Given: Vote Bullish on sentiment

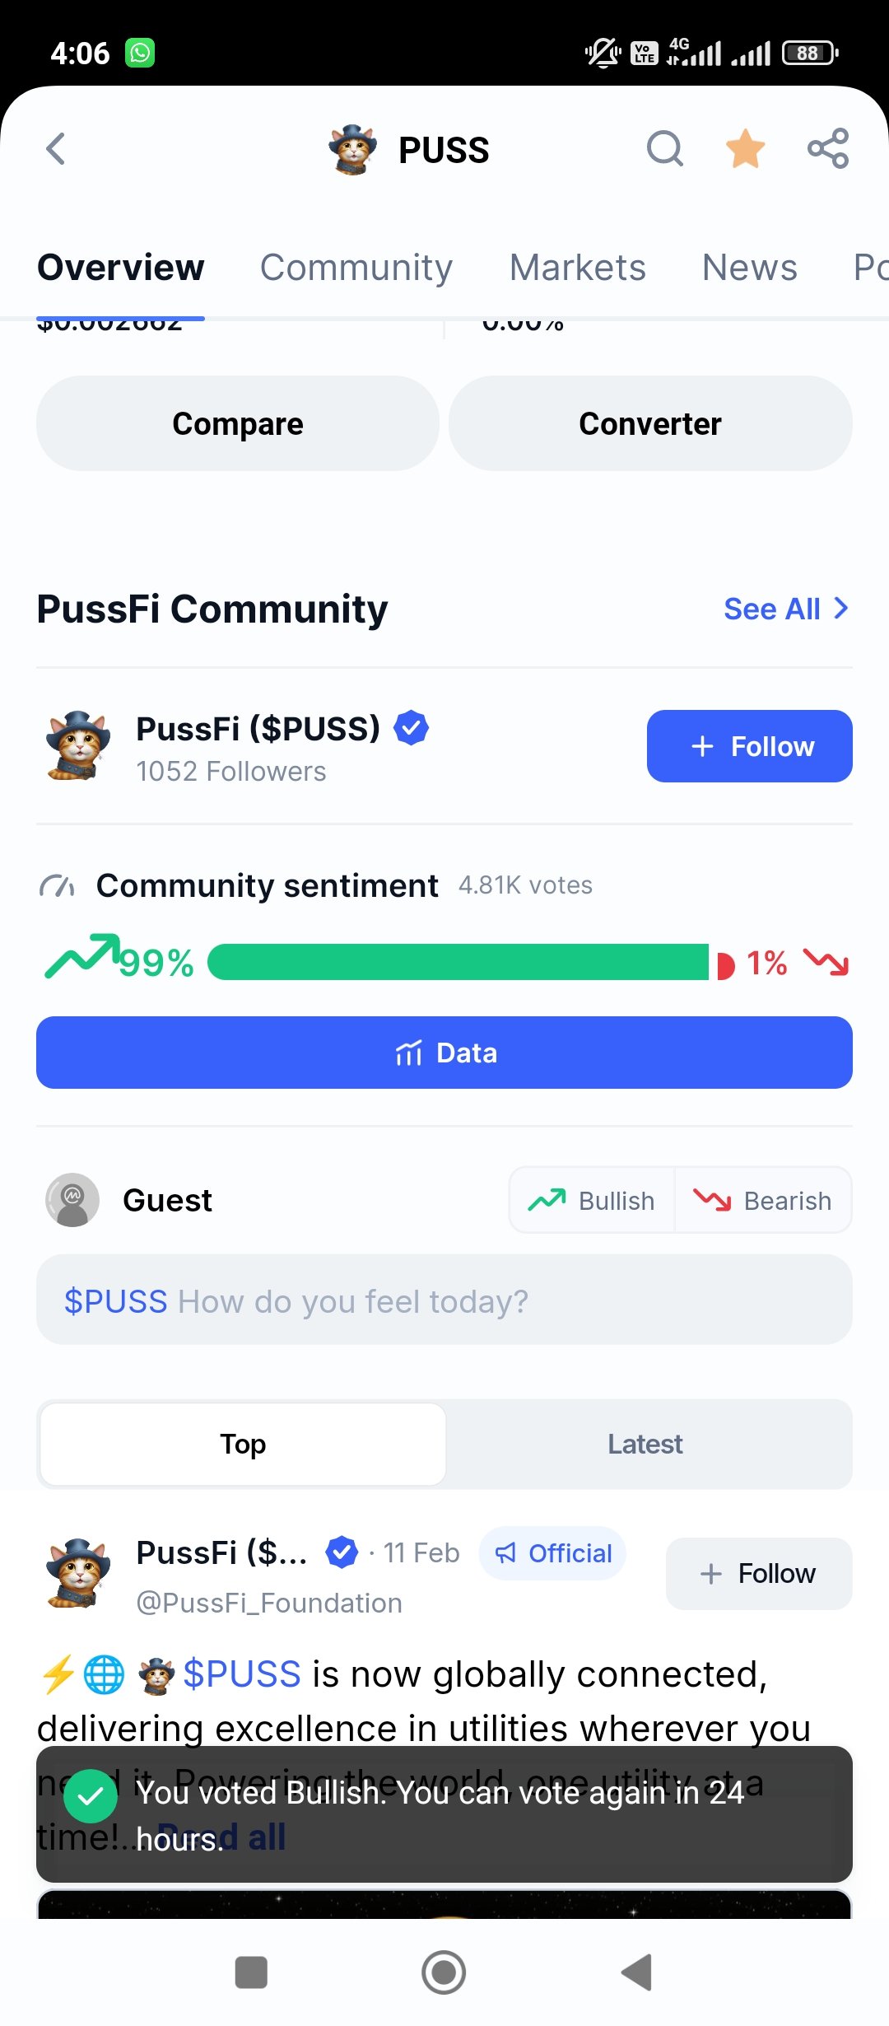Looking at the screenshot, I should point(592,1200).
